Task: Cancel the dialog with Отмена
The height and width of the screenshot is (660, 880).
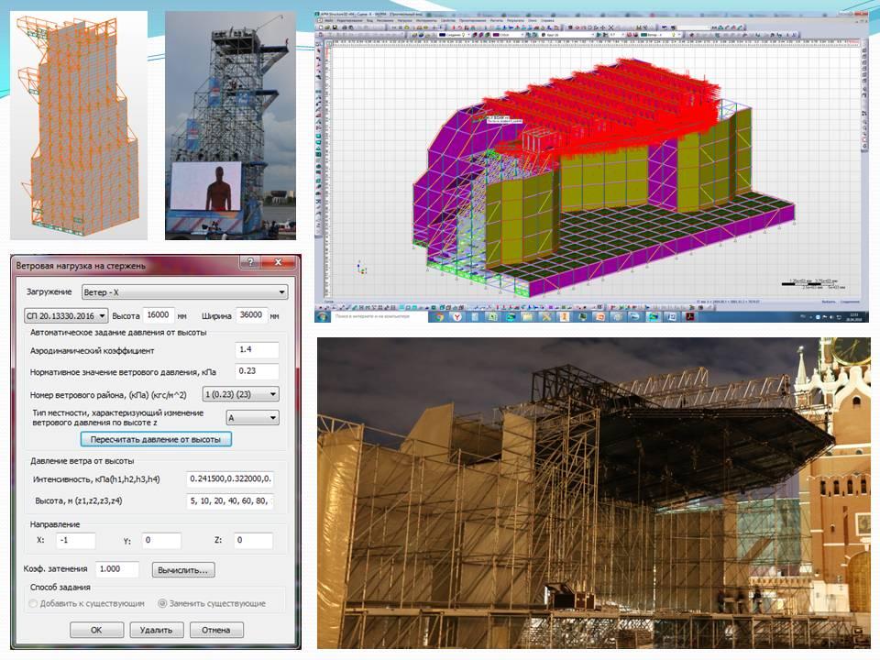Action: [216, 630]
